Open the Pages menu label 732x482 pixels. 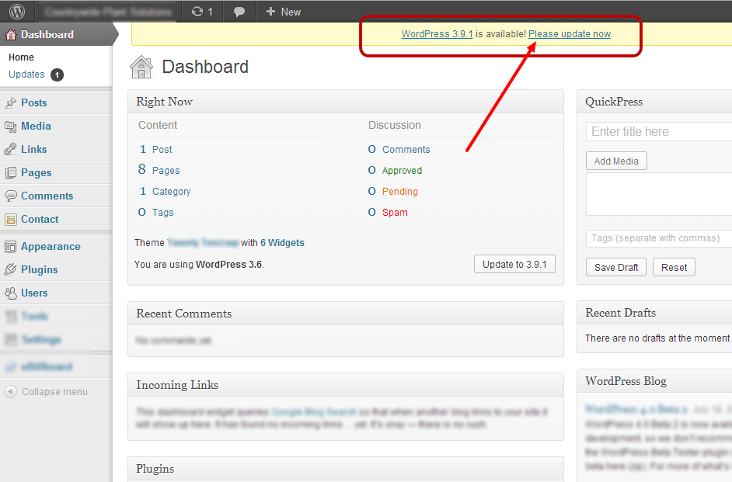[x=36, y=172]
